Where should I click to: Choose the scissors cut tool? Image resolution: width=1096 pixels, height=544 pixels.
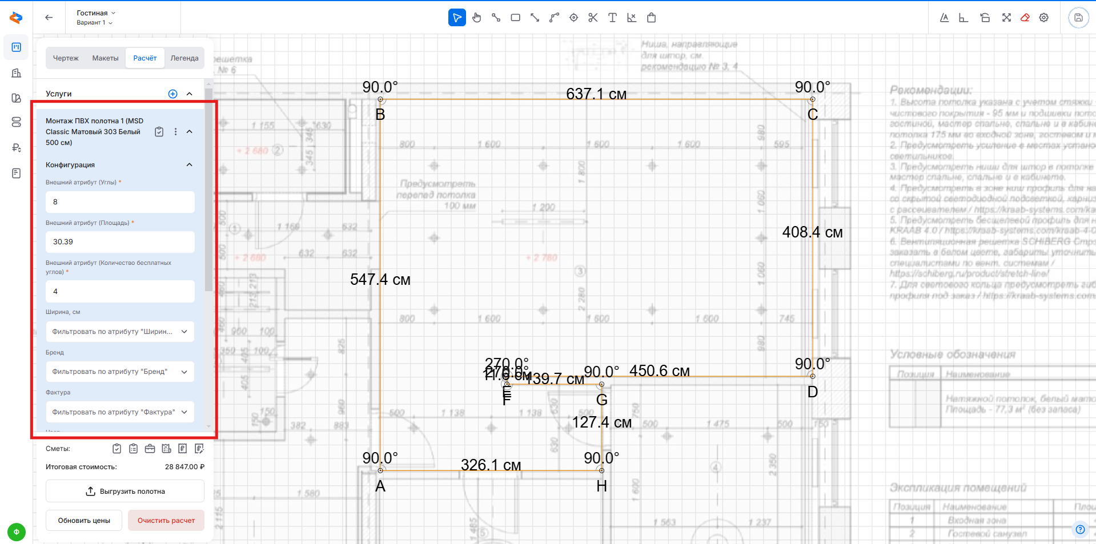pos(593,18)
